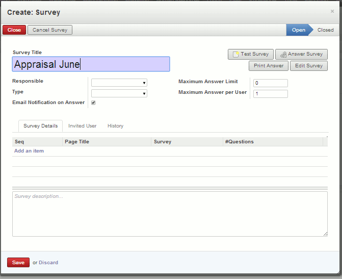The width and height of the screenshot is (342, 279).
Task: Open the Responsible dropdown
Action: point(119,83)
